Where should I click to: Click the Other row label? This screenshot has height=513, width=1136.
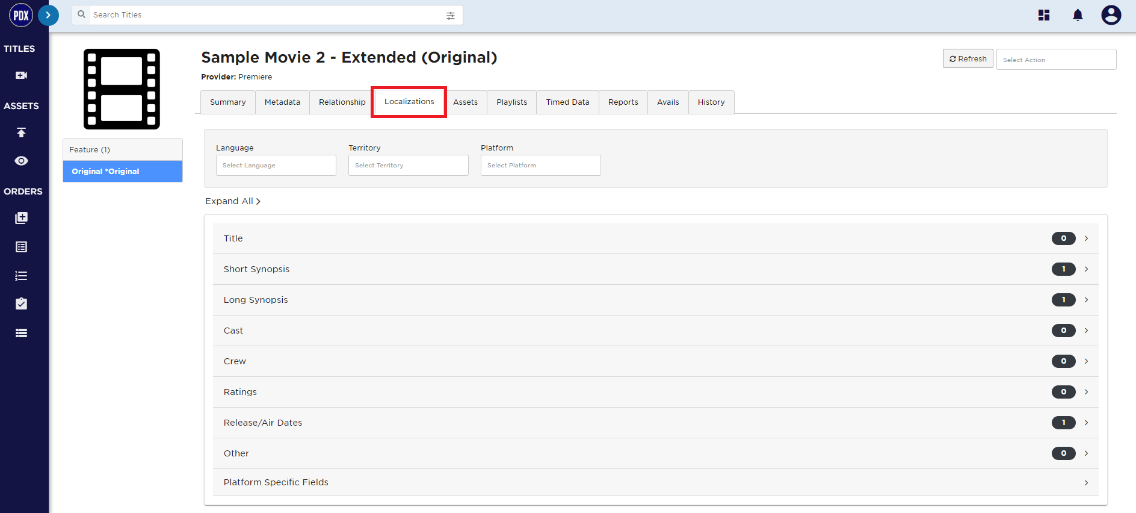[236, 453]
